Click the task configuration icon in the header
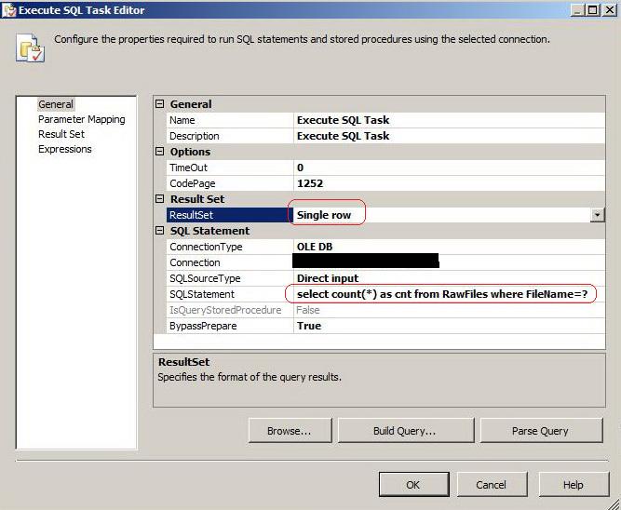Screen dimensions: 621x510 point(30,48)
